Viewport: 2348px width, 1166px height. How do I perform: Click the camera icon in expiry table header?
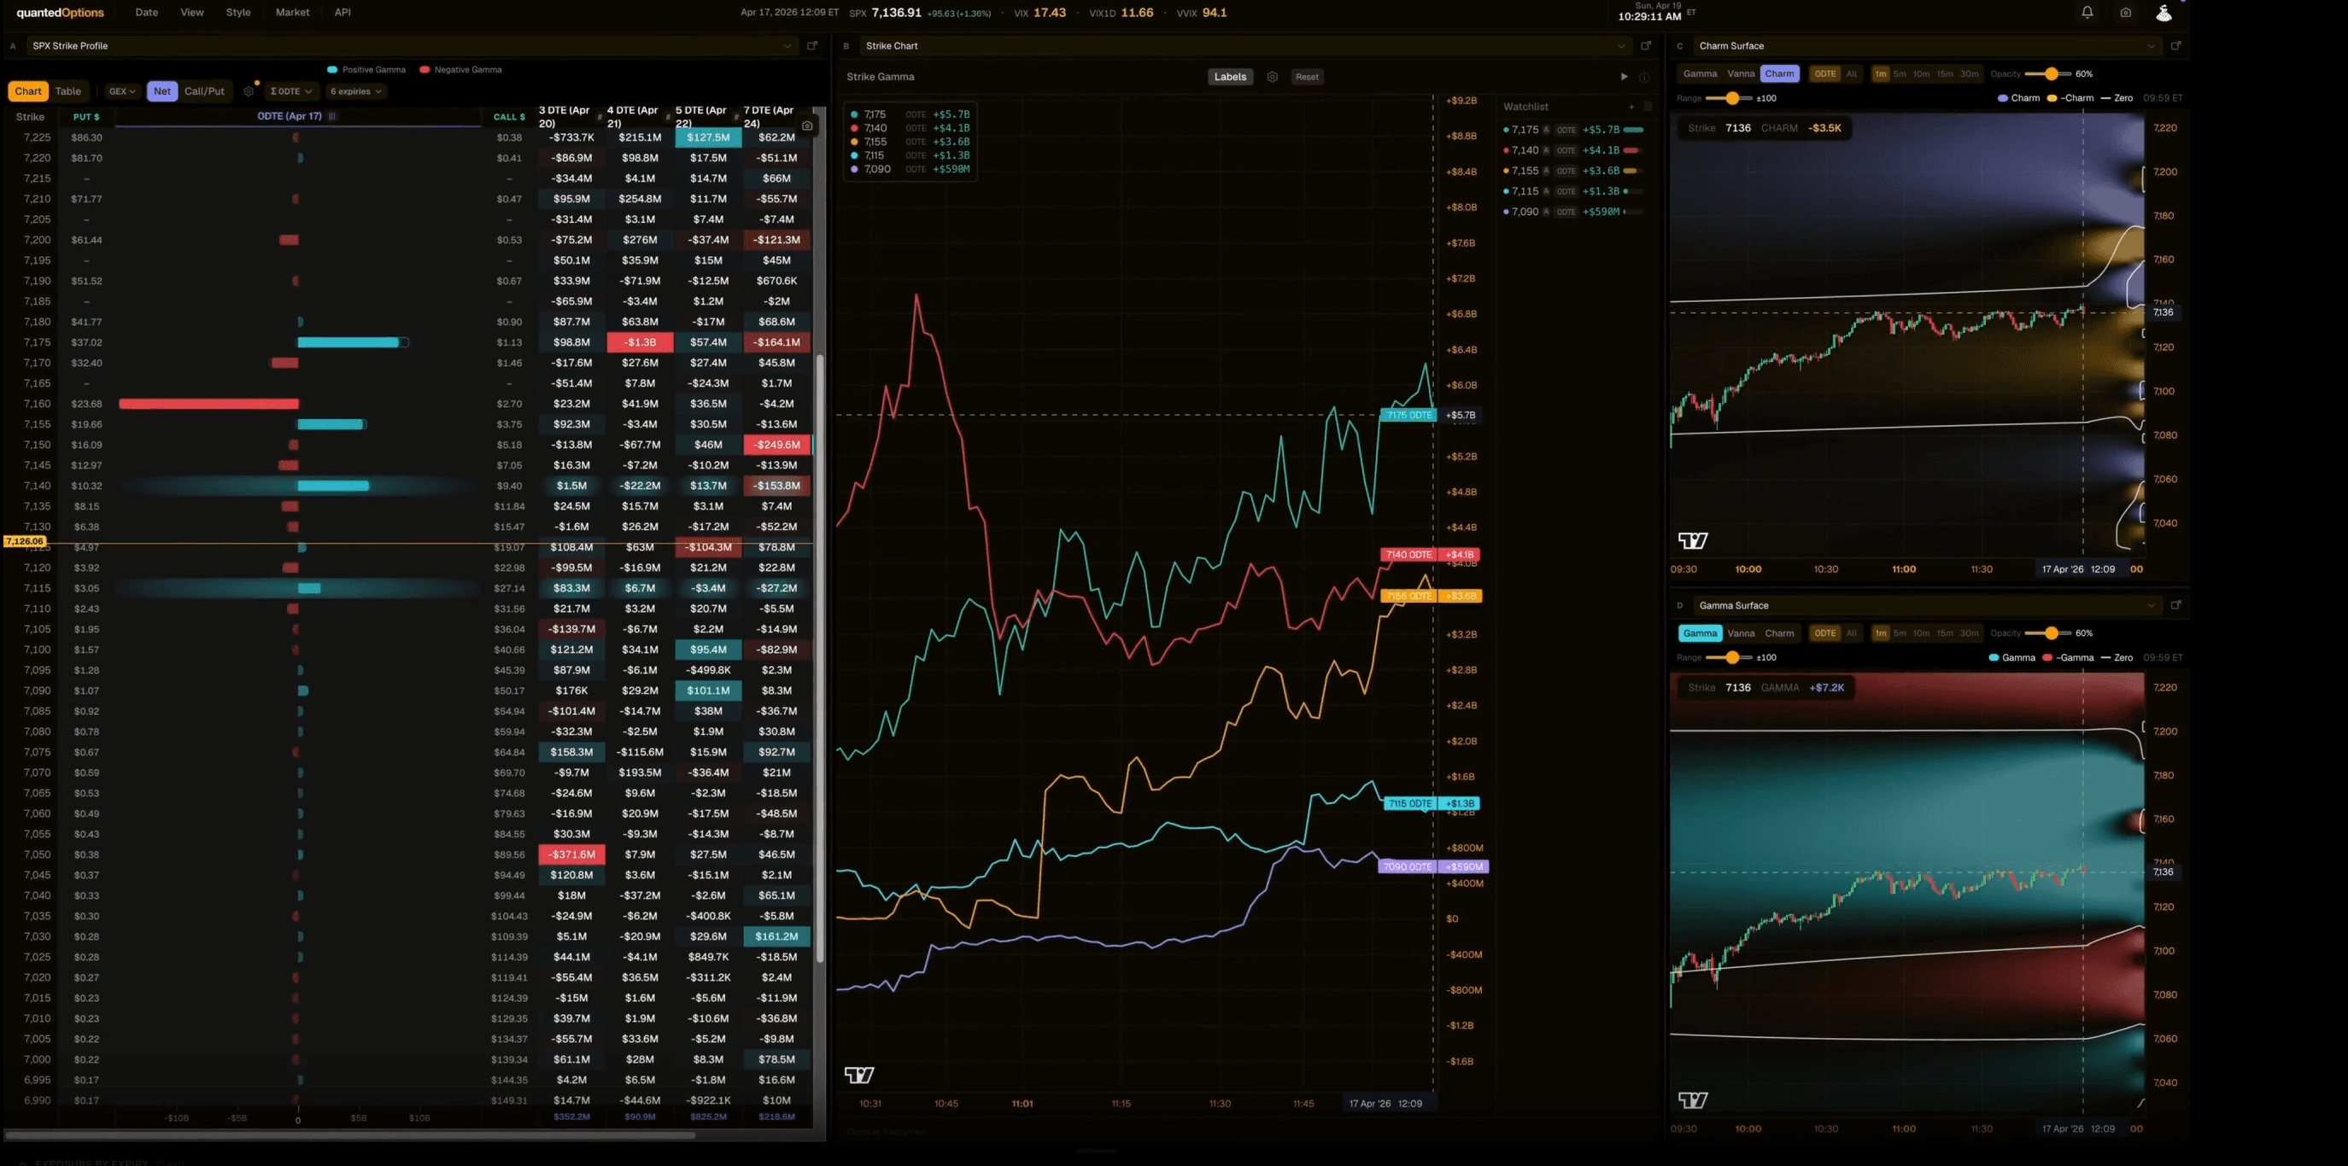tap(806, 125)
